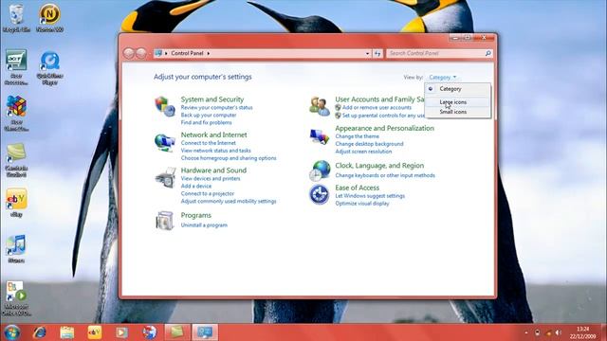Choose Small icons from view menu
Image resolution: width=607 pixels, height=341 pixels.
(457, 112)
